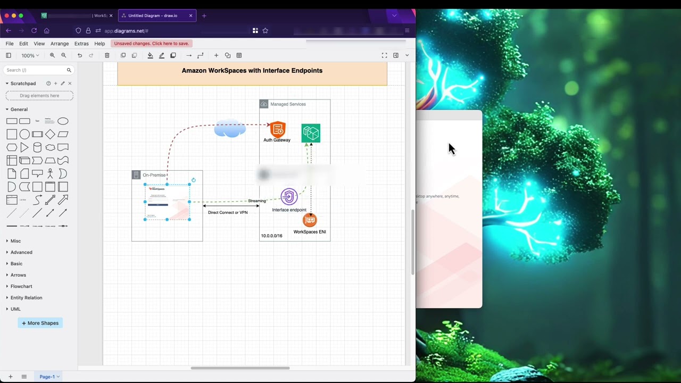The height and width of the screenshot is (383, 681).
Task: Select the Callout speech bubble shape
Action: (37, 173)
